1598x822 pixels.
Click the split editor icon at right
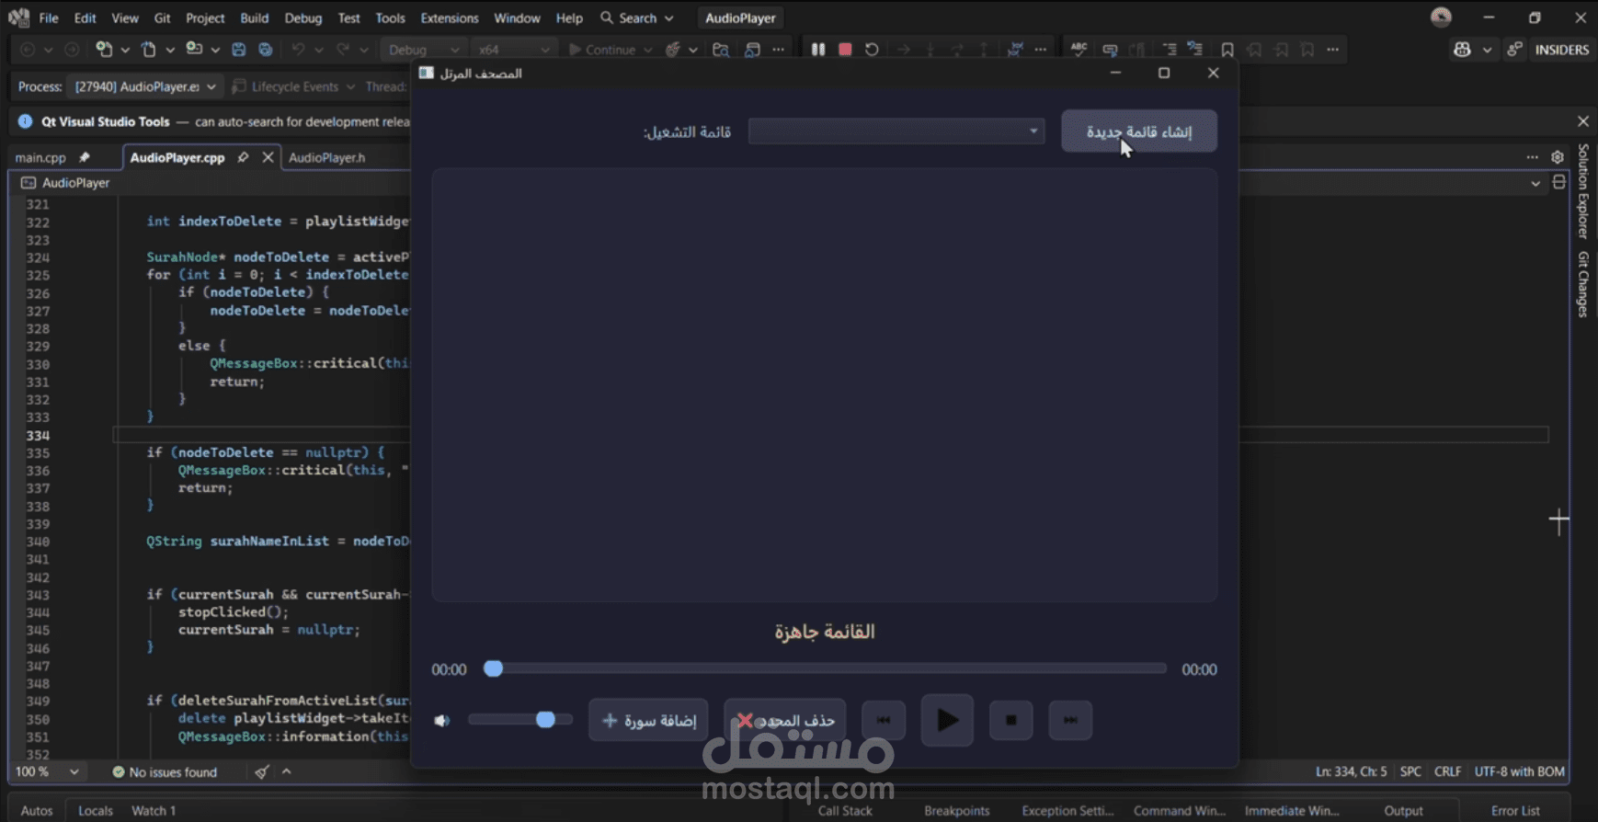coord(1559,182)
